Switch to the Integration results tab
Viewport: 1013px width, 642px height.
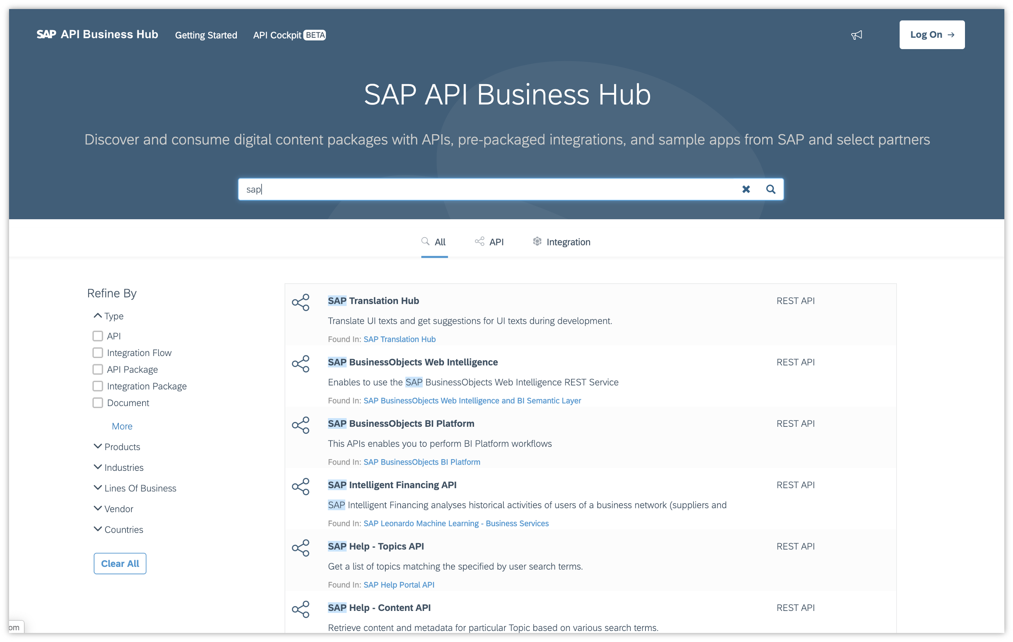pos(568,242)
